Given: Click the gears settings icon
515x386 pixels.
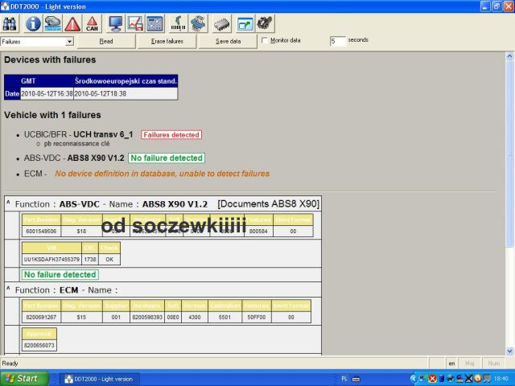Looking at the screenshot, I should (x=265, y=23).
